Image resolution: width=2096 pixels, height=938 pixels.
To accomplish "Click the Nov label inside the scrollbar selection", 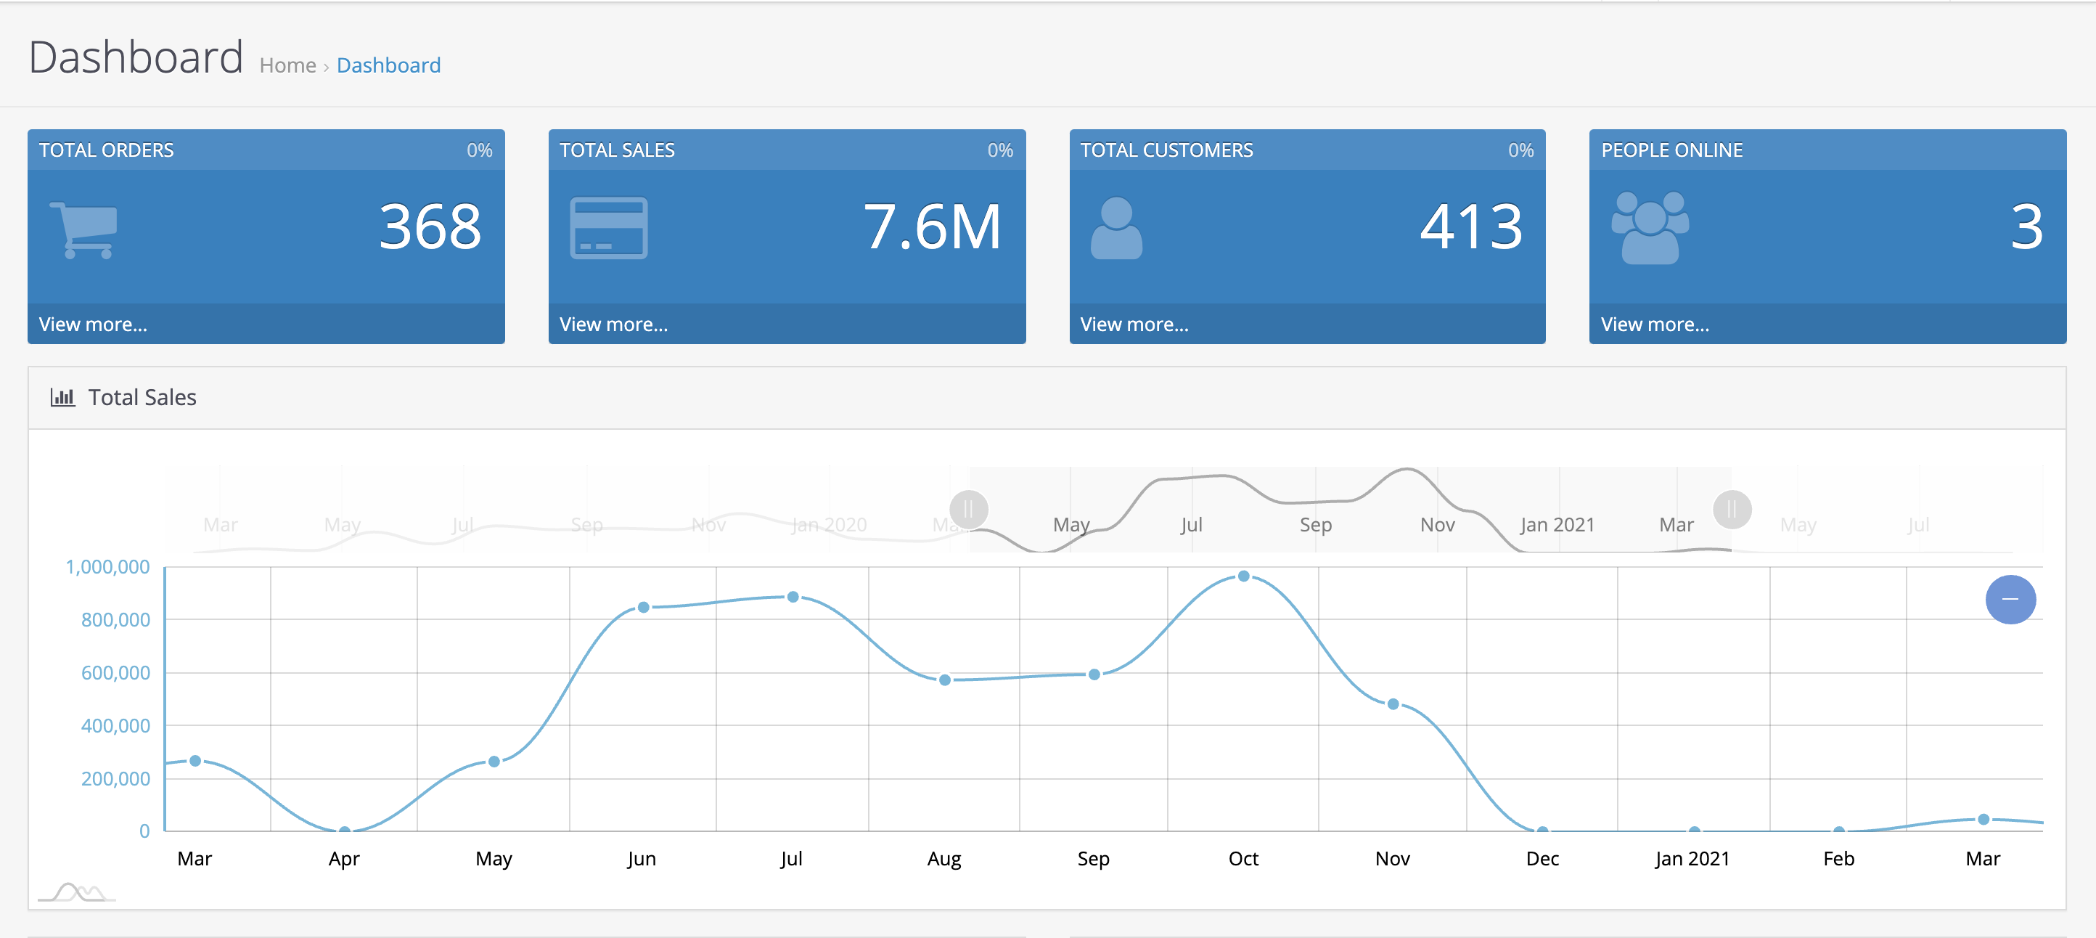I will (1438, 525).
